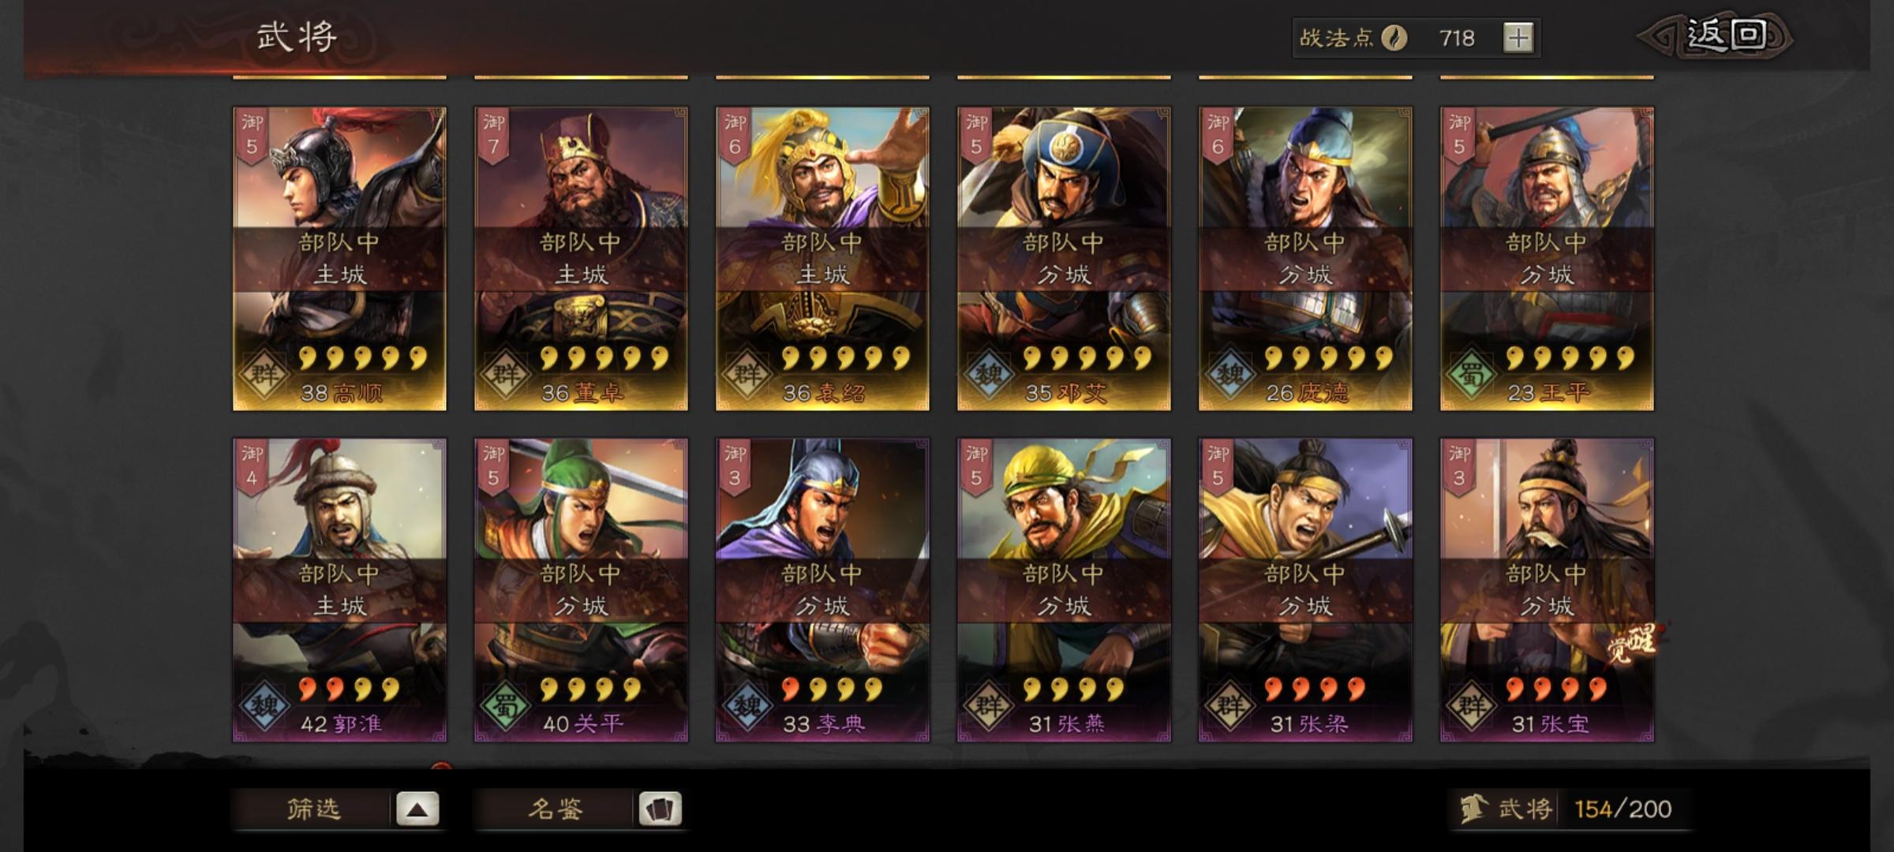
Task: Click the 武将 count helmet icon
Action: tap(1473, 809)
